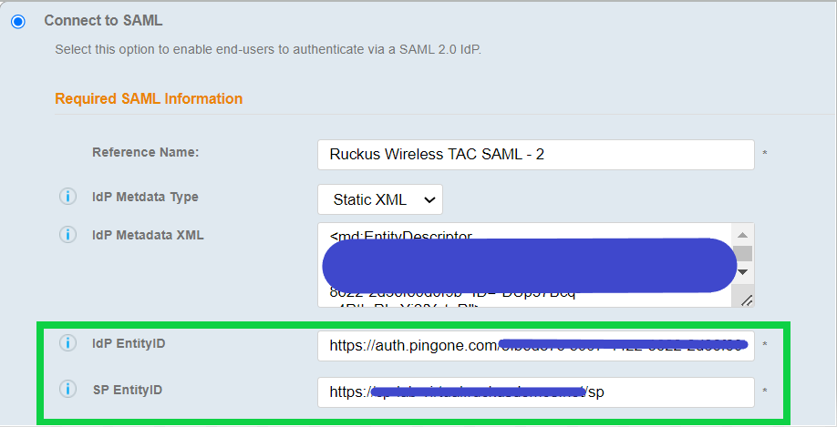This screenshot has height=427, width=837.
Task: Click info icon beside IdP Metdata Type
Action: point(67,197)
